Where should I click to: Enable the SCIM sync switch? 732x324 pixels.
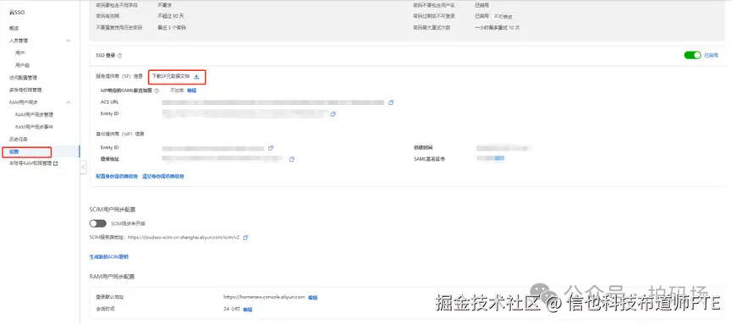pyautogui.click(x=97, y=223)
